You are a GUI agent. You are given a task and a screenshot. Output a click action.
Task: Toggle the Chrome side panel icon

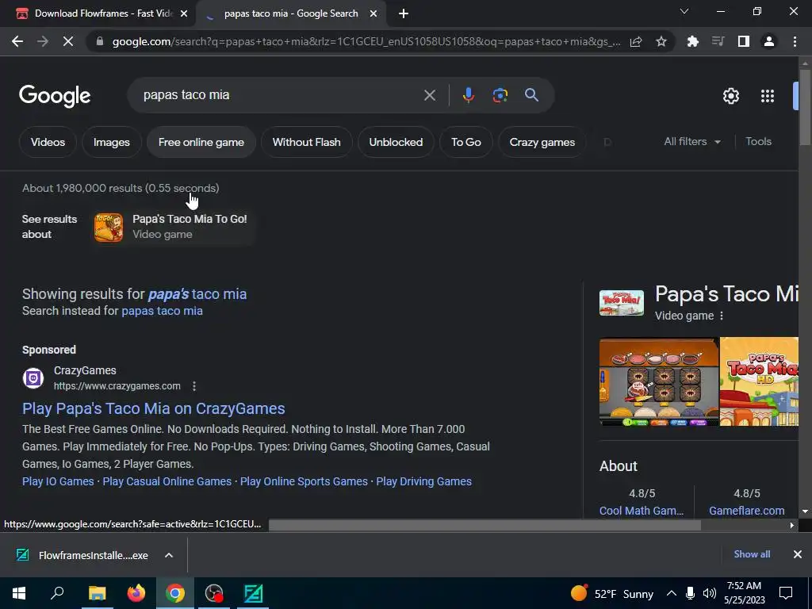743,41
